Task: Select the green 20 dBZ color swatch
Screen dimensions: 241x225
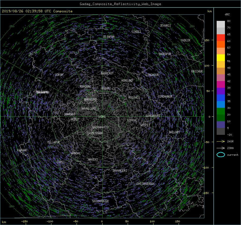Action: point(221,111)
